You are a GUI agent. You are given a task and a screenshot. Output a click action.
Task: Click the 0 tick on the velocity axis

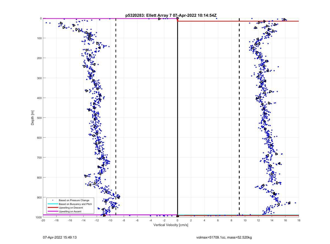(x=178, y=220)
